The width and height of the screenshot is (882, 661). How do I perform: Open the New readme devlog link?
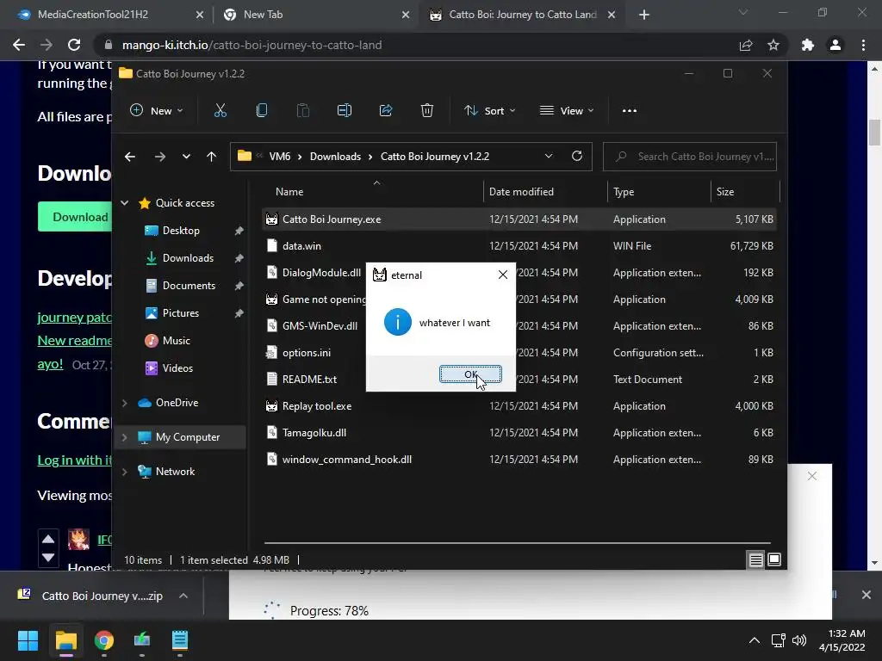74,341
